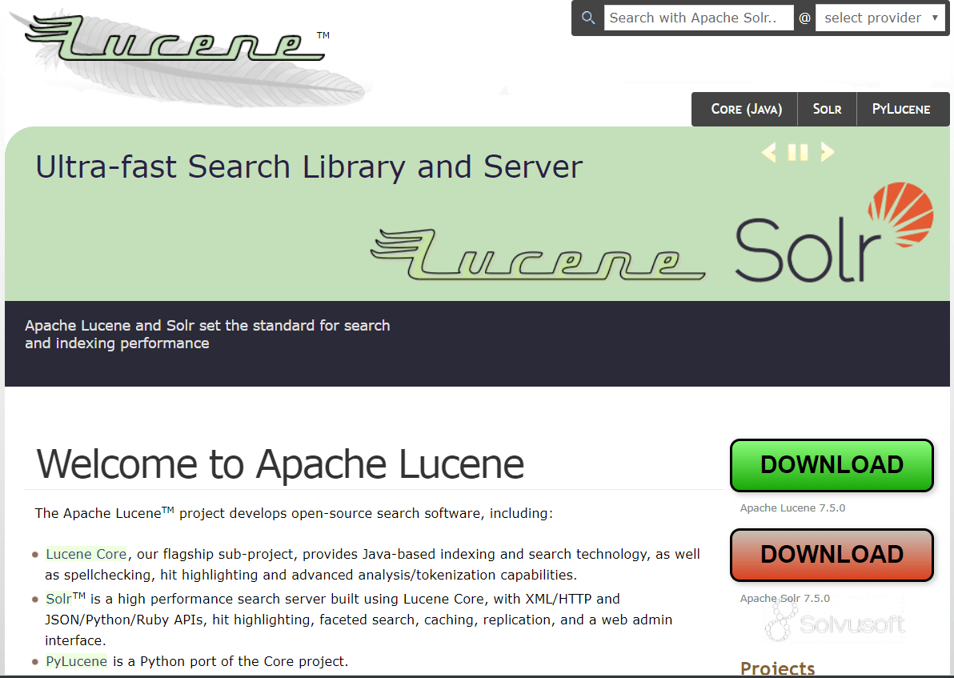Image resolution: width=954 pixels, height=678 pixels.
Task: Click the @ symbol beside the search box
Action: tap(804, 17)
